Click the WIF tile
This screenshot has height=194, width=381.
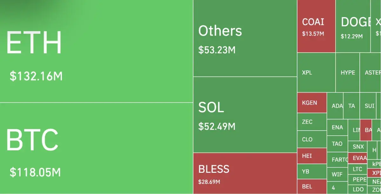tap(337, 174)
